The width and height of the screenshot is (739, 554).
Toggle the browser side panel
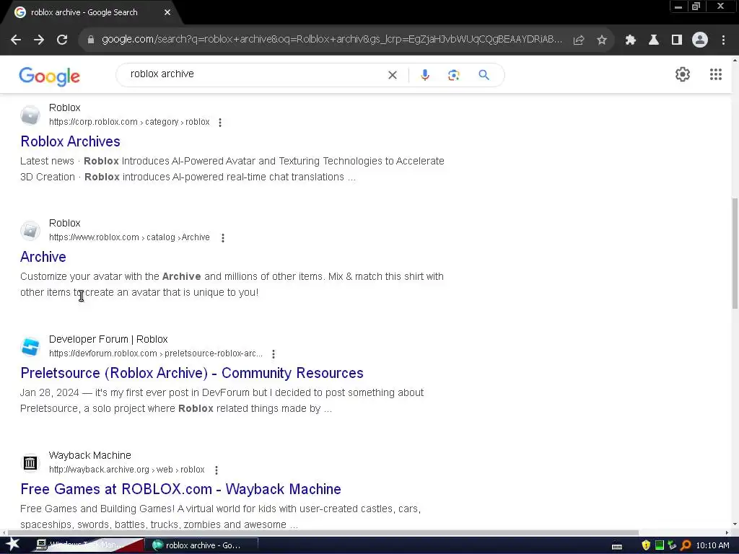(677, 40)
